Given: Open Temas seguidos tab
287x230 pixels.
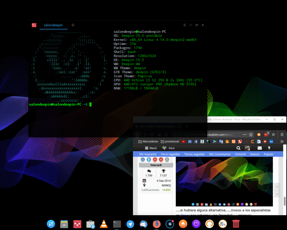Looking at the screenshot, I should pyautogui.click(x=195, y=154).
